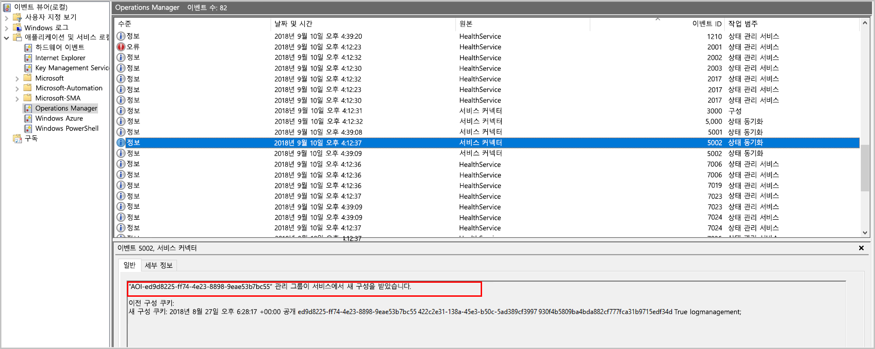
Task: Switch to the 일반 tab
Action: (129, 265)
